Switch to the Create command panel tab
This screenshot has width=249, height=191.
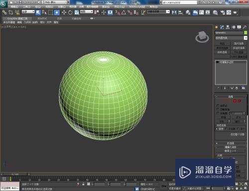217,27
